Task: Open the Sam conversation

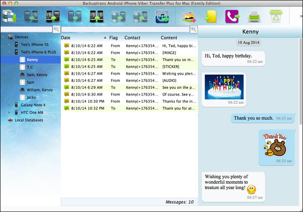Action: point(30,82)
